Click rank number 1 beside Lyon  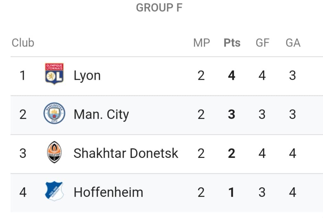[23, 75]
